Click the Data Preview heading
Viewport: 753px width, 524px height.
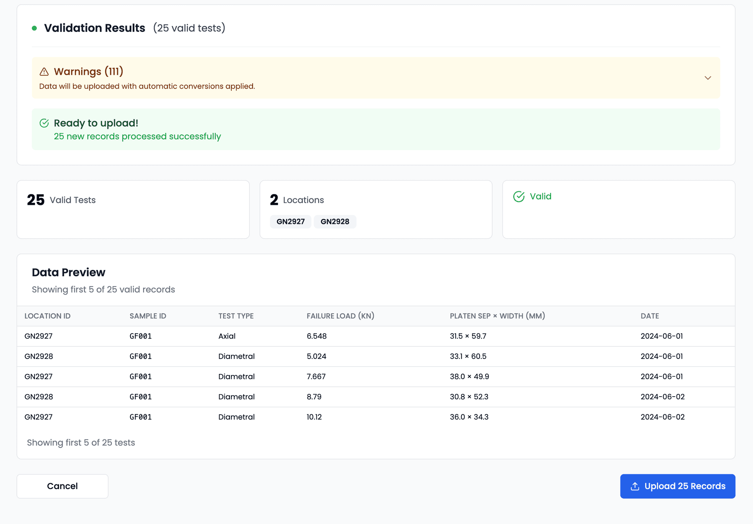69,272
